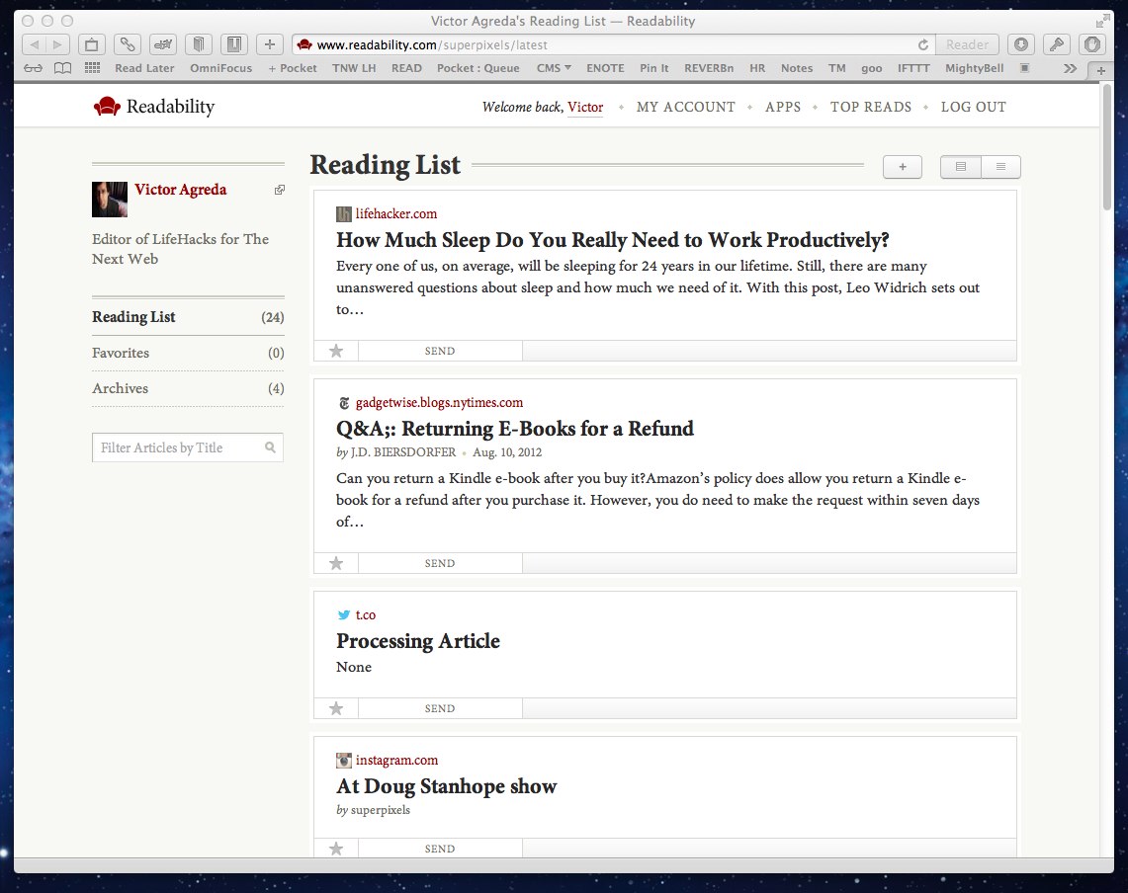
Task: Click the add article plus button above the list
Action: tap(902, 166)
